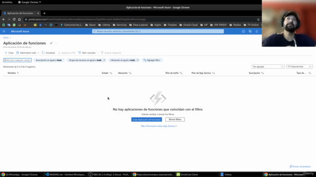Image resolution: width=316 pixels, height=177 pixels.
Task: Open the VM-PINDU bookmarks folder
Action: pos(218,25)
